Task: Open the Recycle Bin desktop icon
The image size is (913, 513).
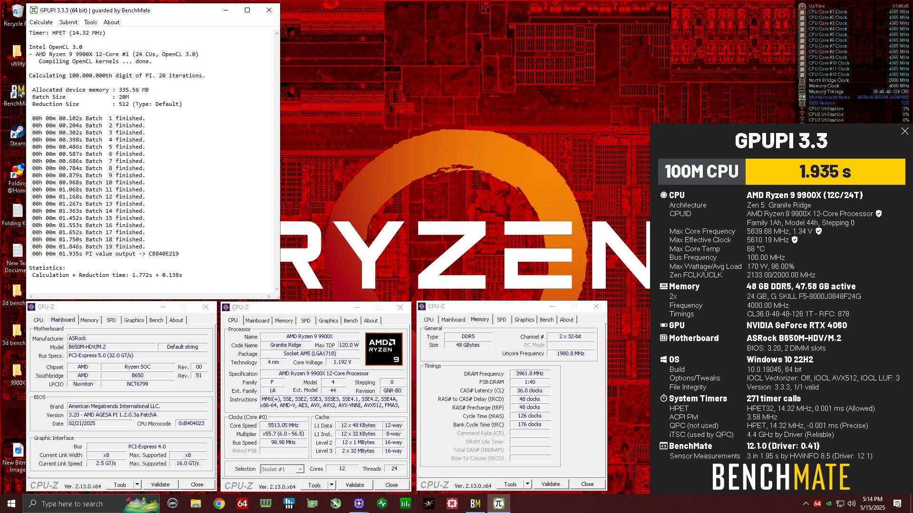Action: (17, 15)
